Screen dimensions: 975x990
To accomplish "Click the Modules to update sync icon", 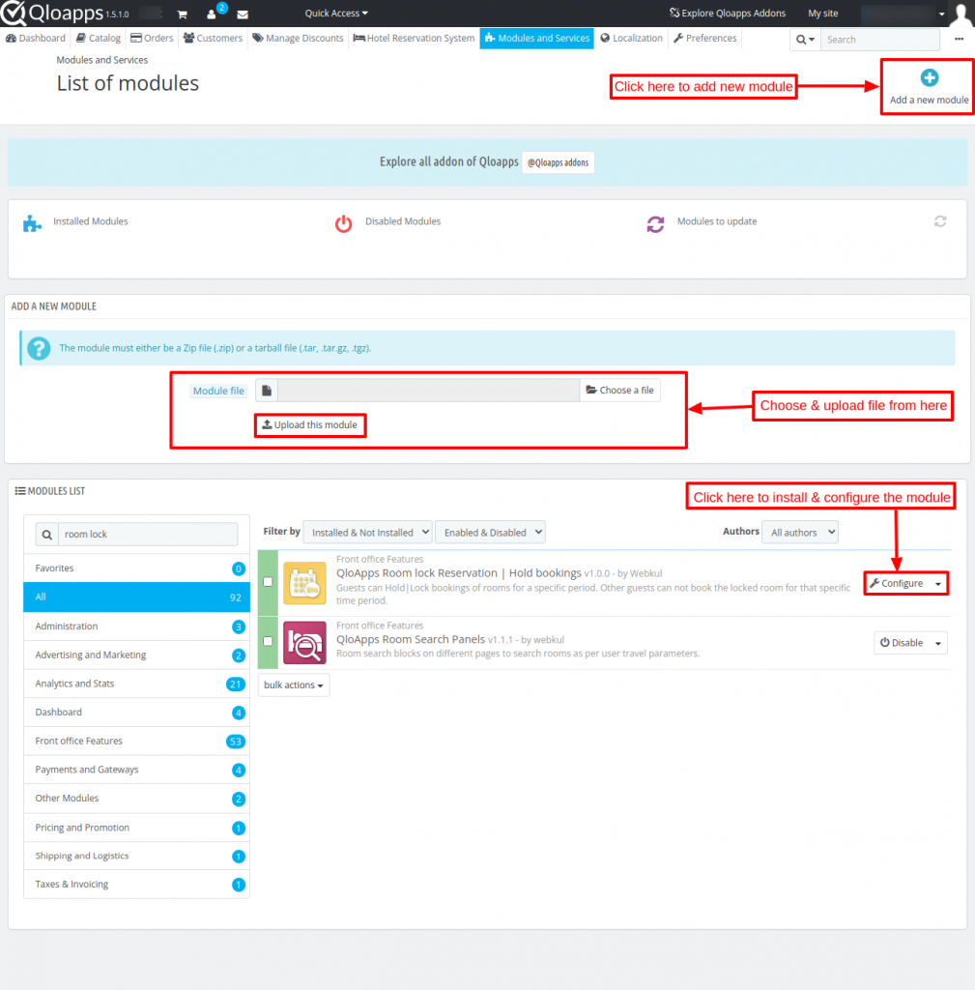I will pos(655,223).
